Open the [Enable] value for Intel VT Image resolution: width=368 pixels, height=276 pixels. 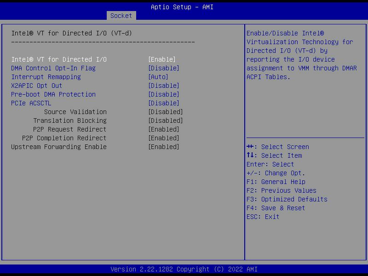point(162,59)
